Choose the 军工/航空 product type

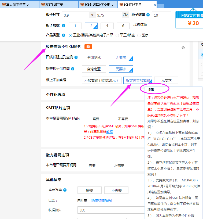(117, 35)
